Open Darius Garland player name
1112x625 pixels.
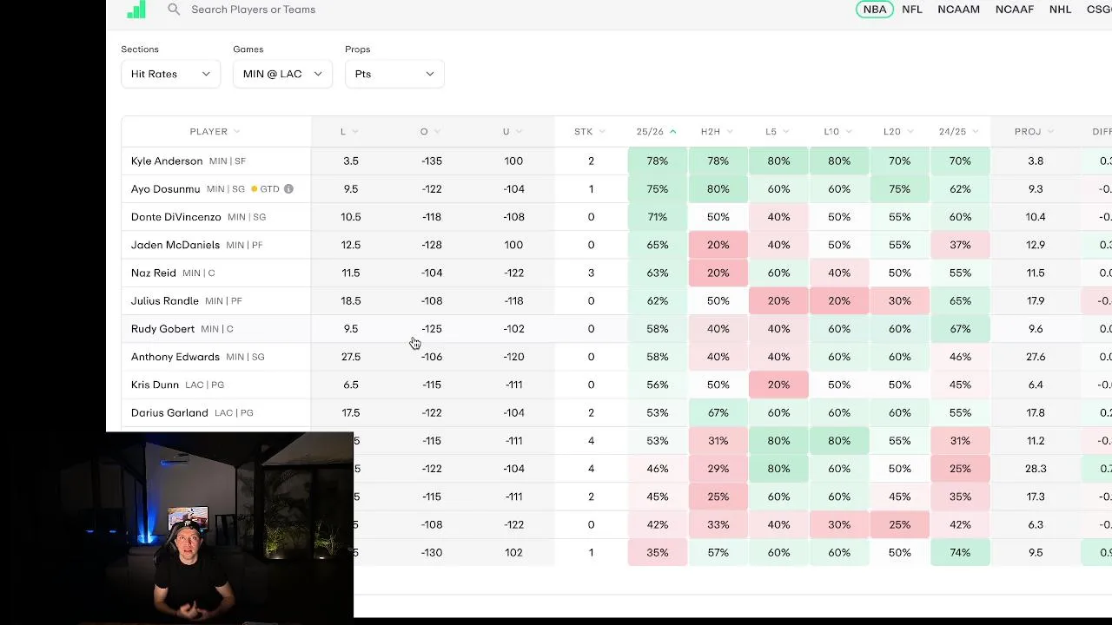pos(169,412)
